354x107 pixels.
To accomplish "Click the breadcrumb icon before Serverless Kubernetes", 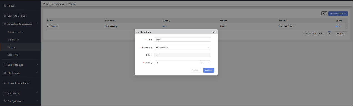I will (44, 4).
